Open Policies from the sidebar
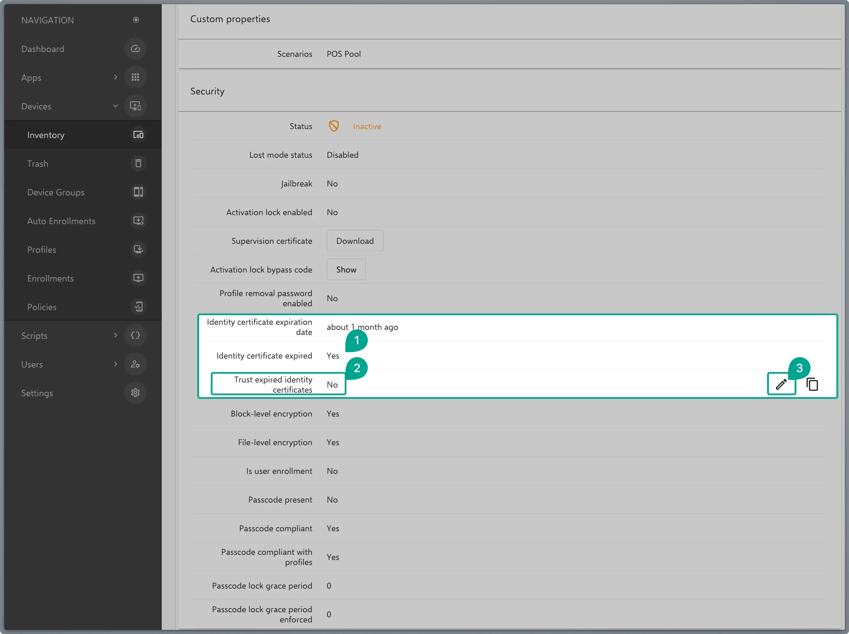849x634 pixels. pyautogui.click(x=42, y=307)
